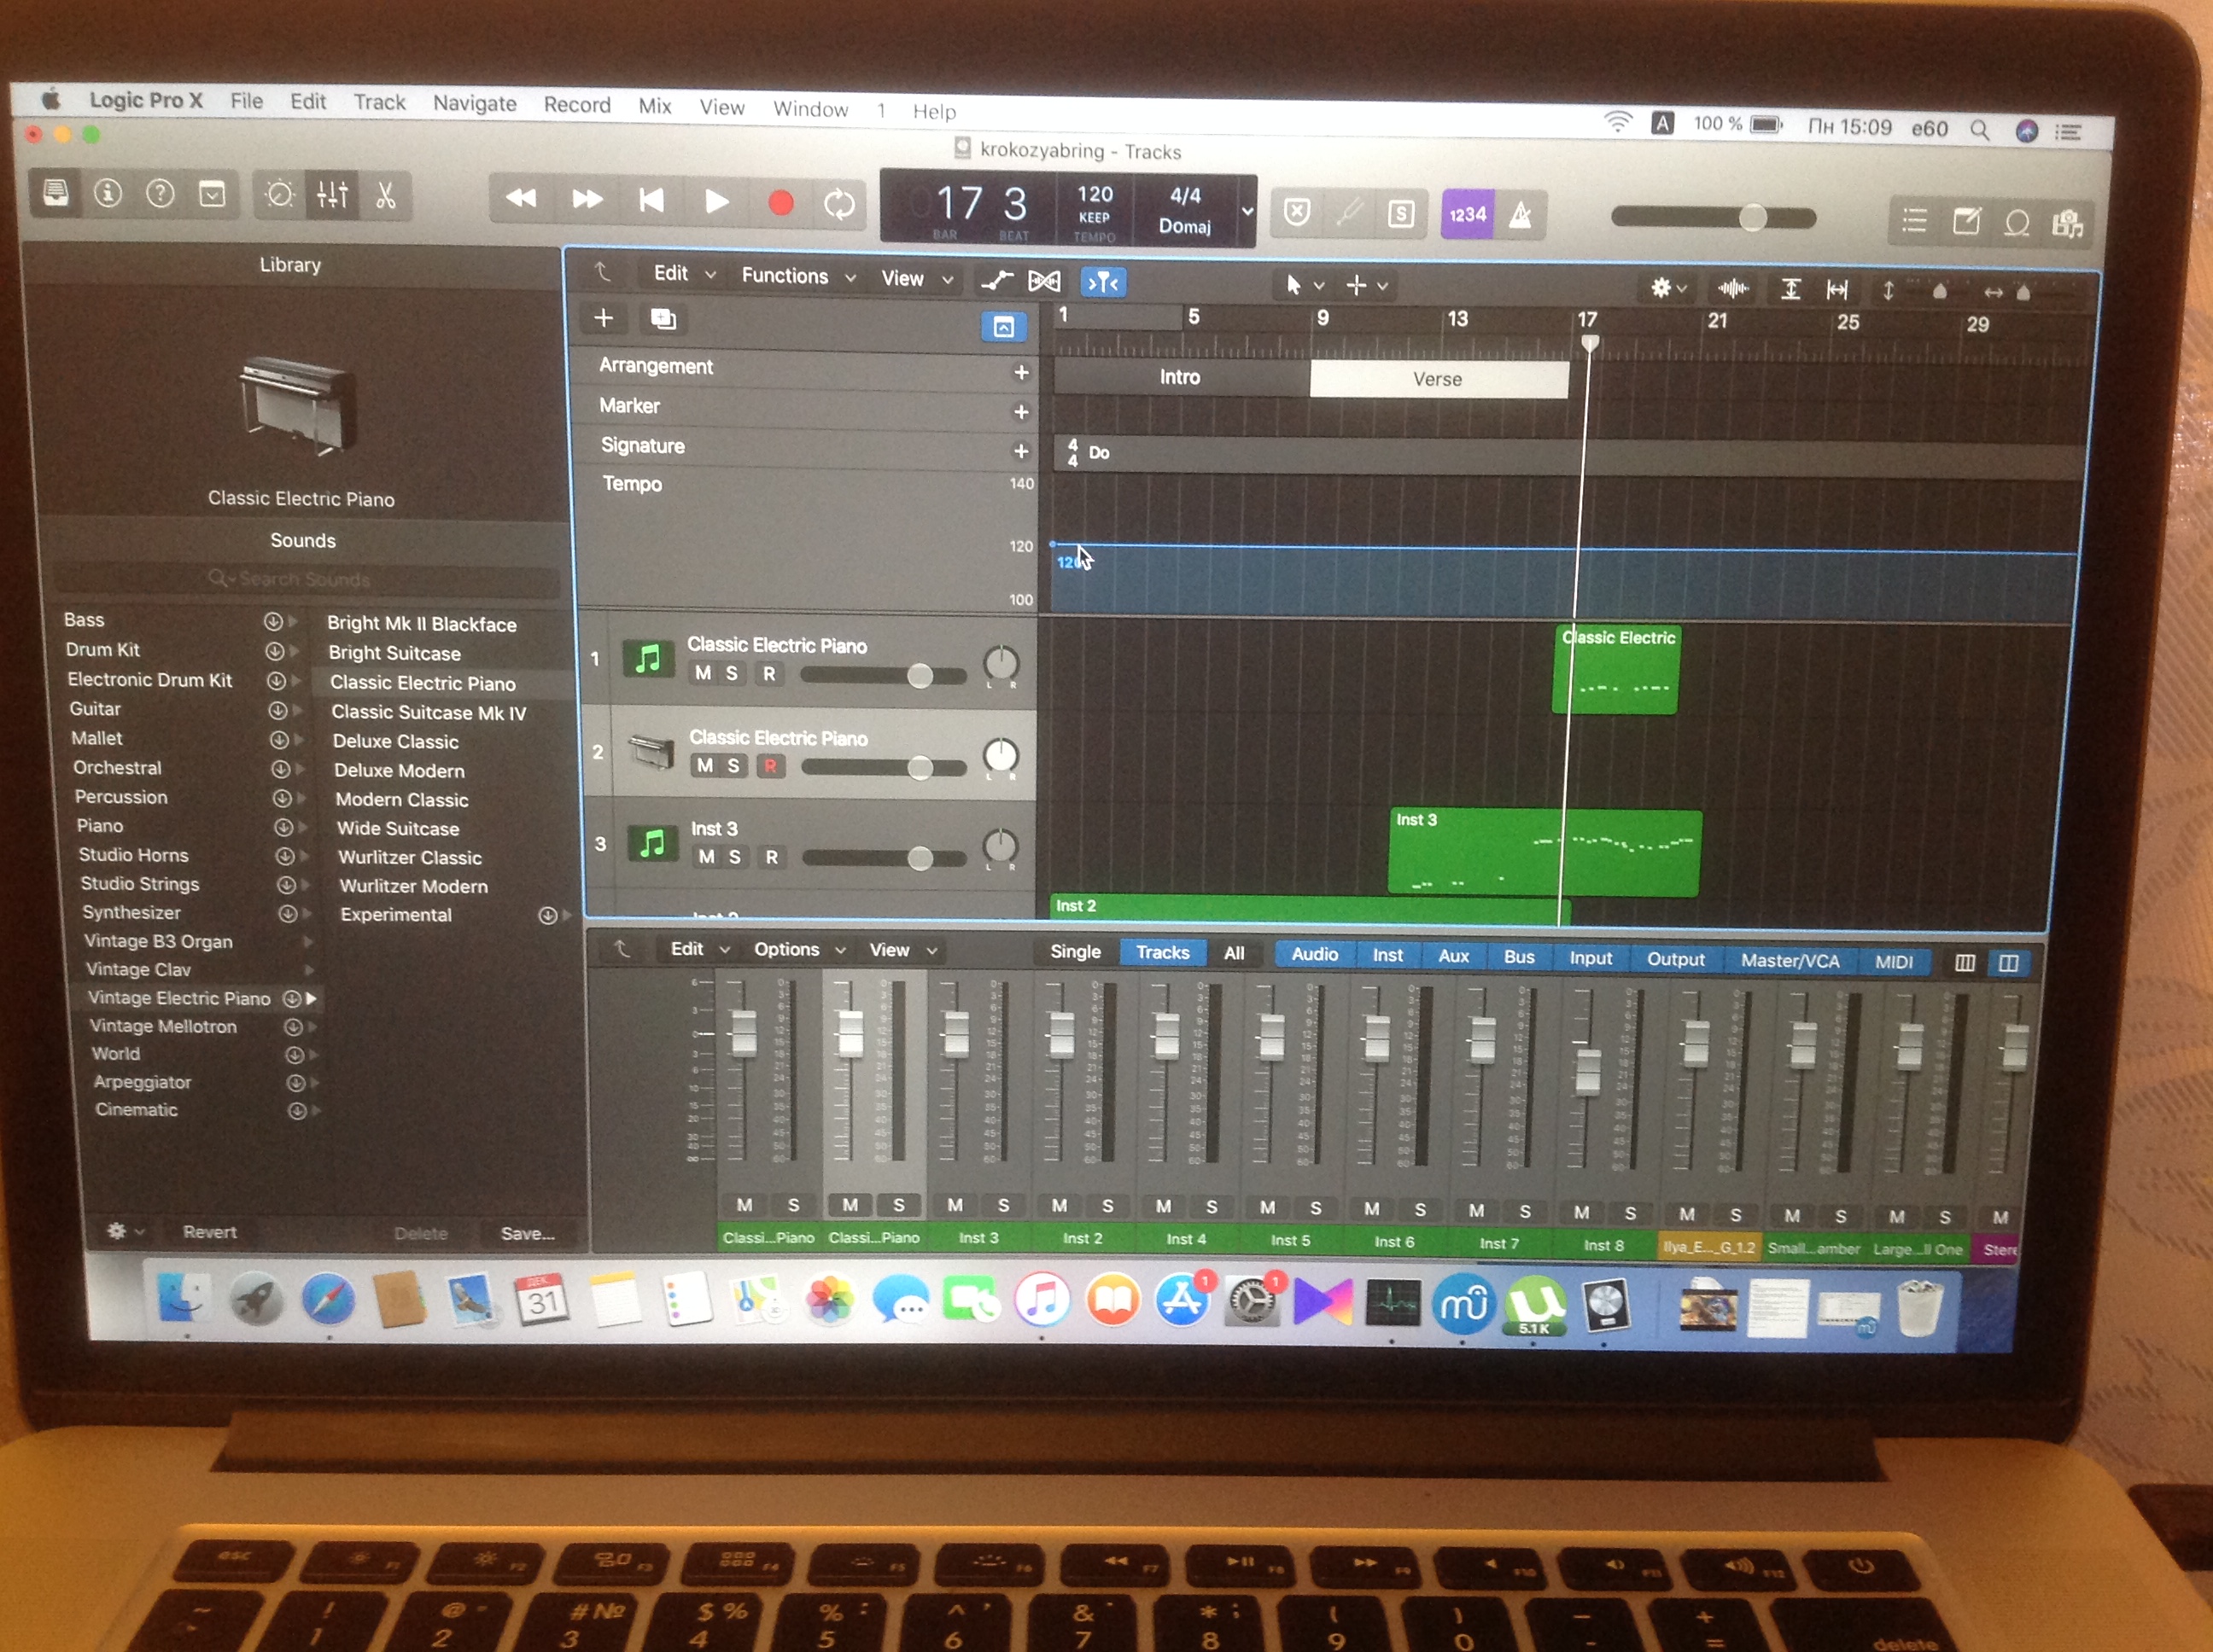2213x1652 pixels.
Task: Select Wurlitzer Classic in sounds list
Action: click(409, 857)
